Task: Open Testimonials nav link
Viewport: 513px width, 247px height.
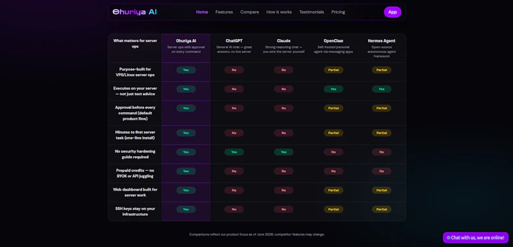Action: (x=312, y=12)
